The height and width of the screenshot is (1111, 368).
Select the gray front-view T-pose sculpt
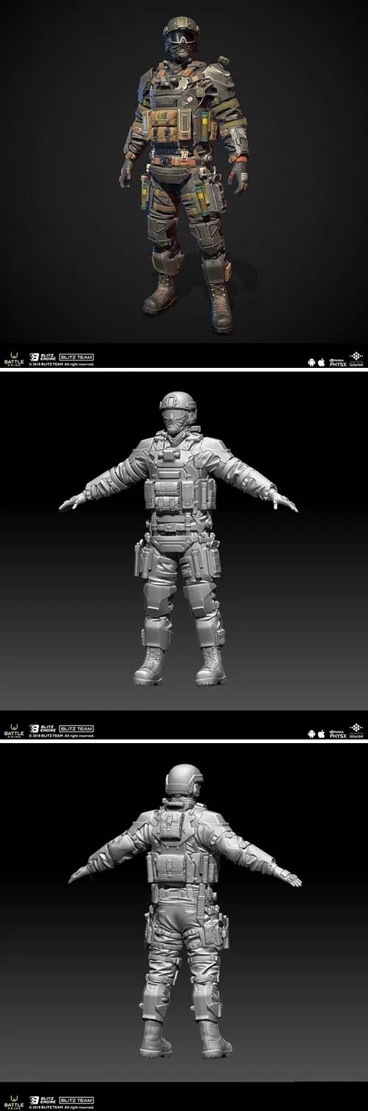(184, 544)
